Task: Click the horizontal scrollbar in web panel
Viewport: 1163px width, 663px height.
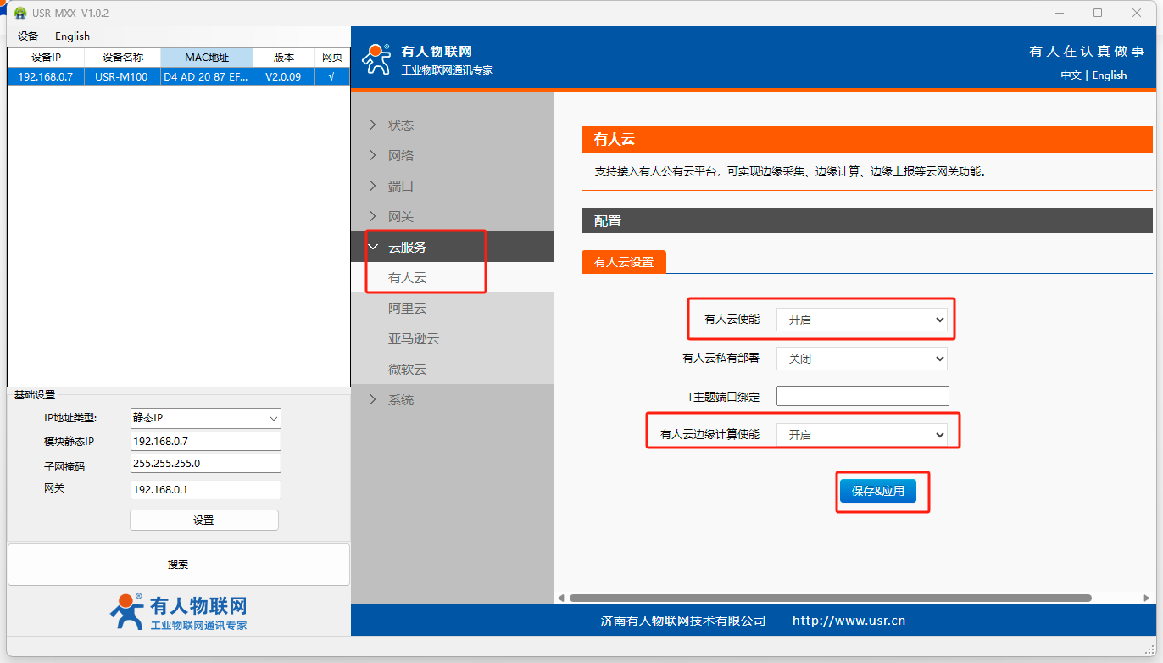Action: pos(829,598)
